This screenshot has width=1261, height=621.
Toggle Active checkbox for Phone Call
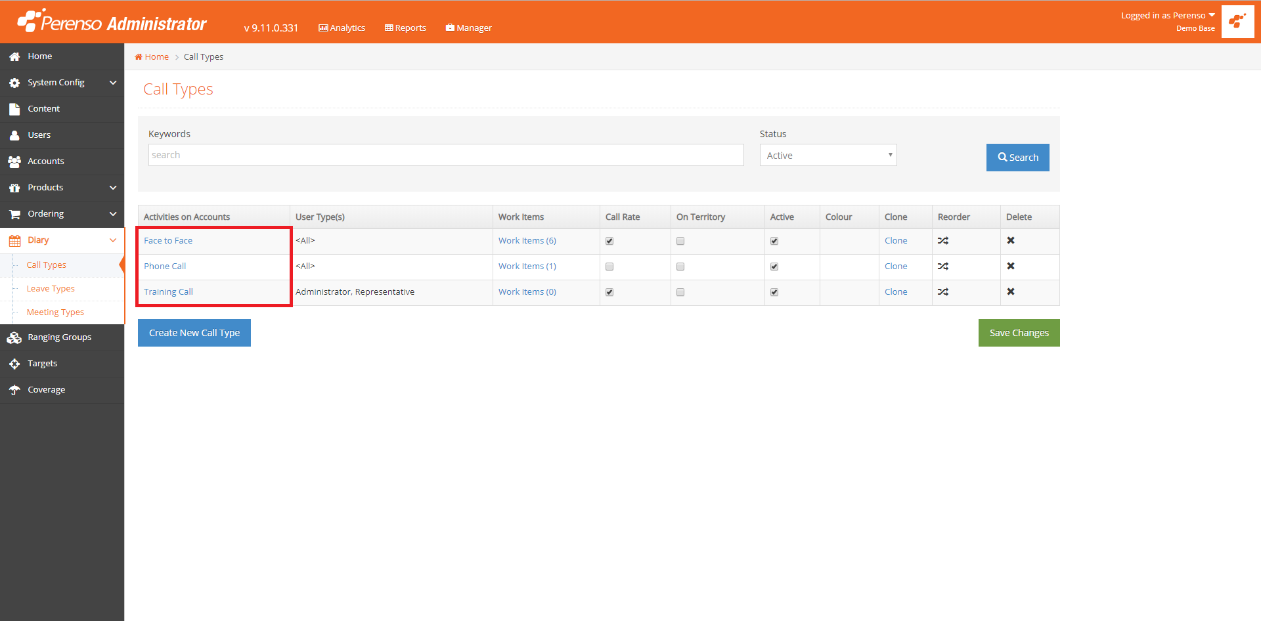774,267
